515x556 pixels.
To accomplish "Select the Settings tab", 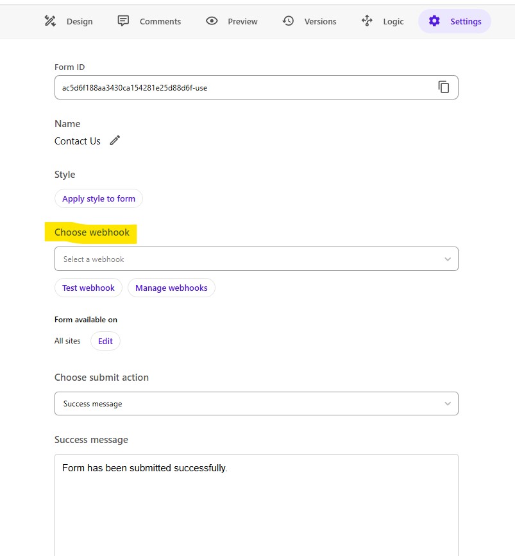I will pyautogui.click(x=455, y=21).
